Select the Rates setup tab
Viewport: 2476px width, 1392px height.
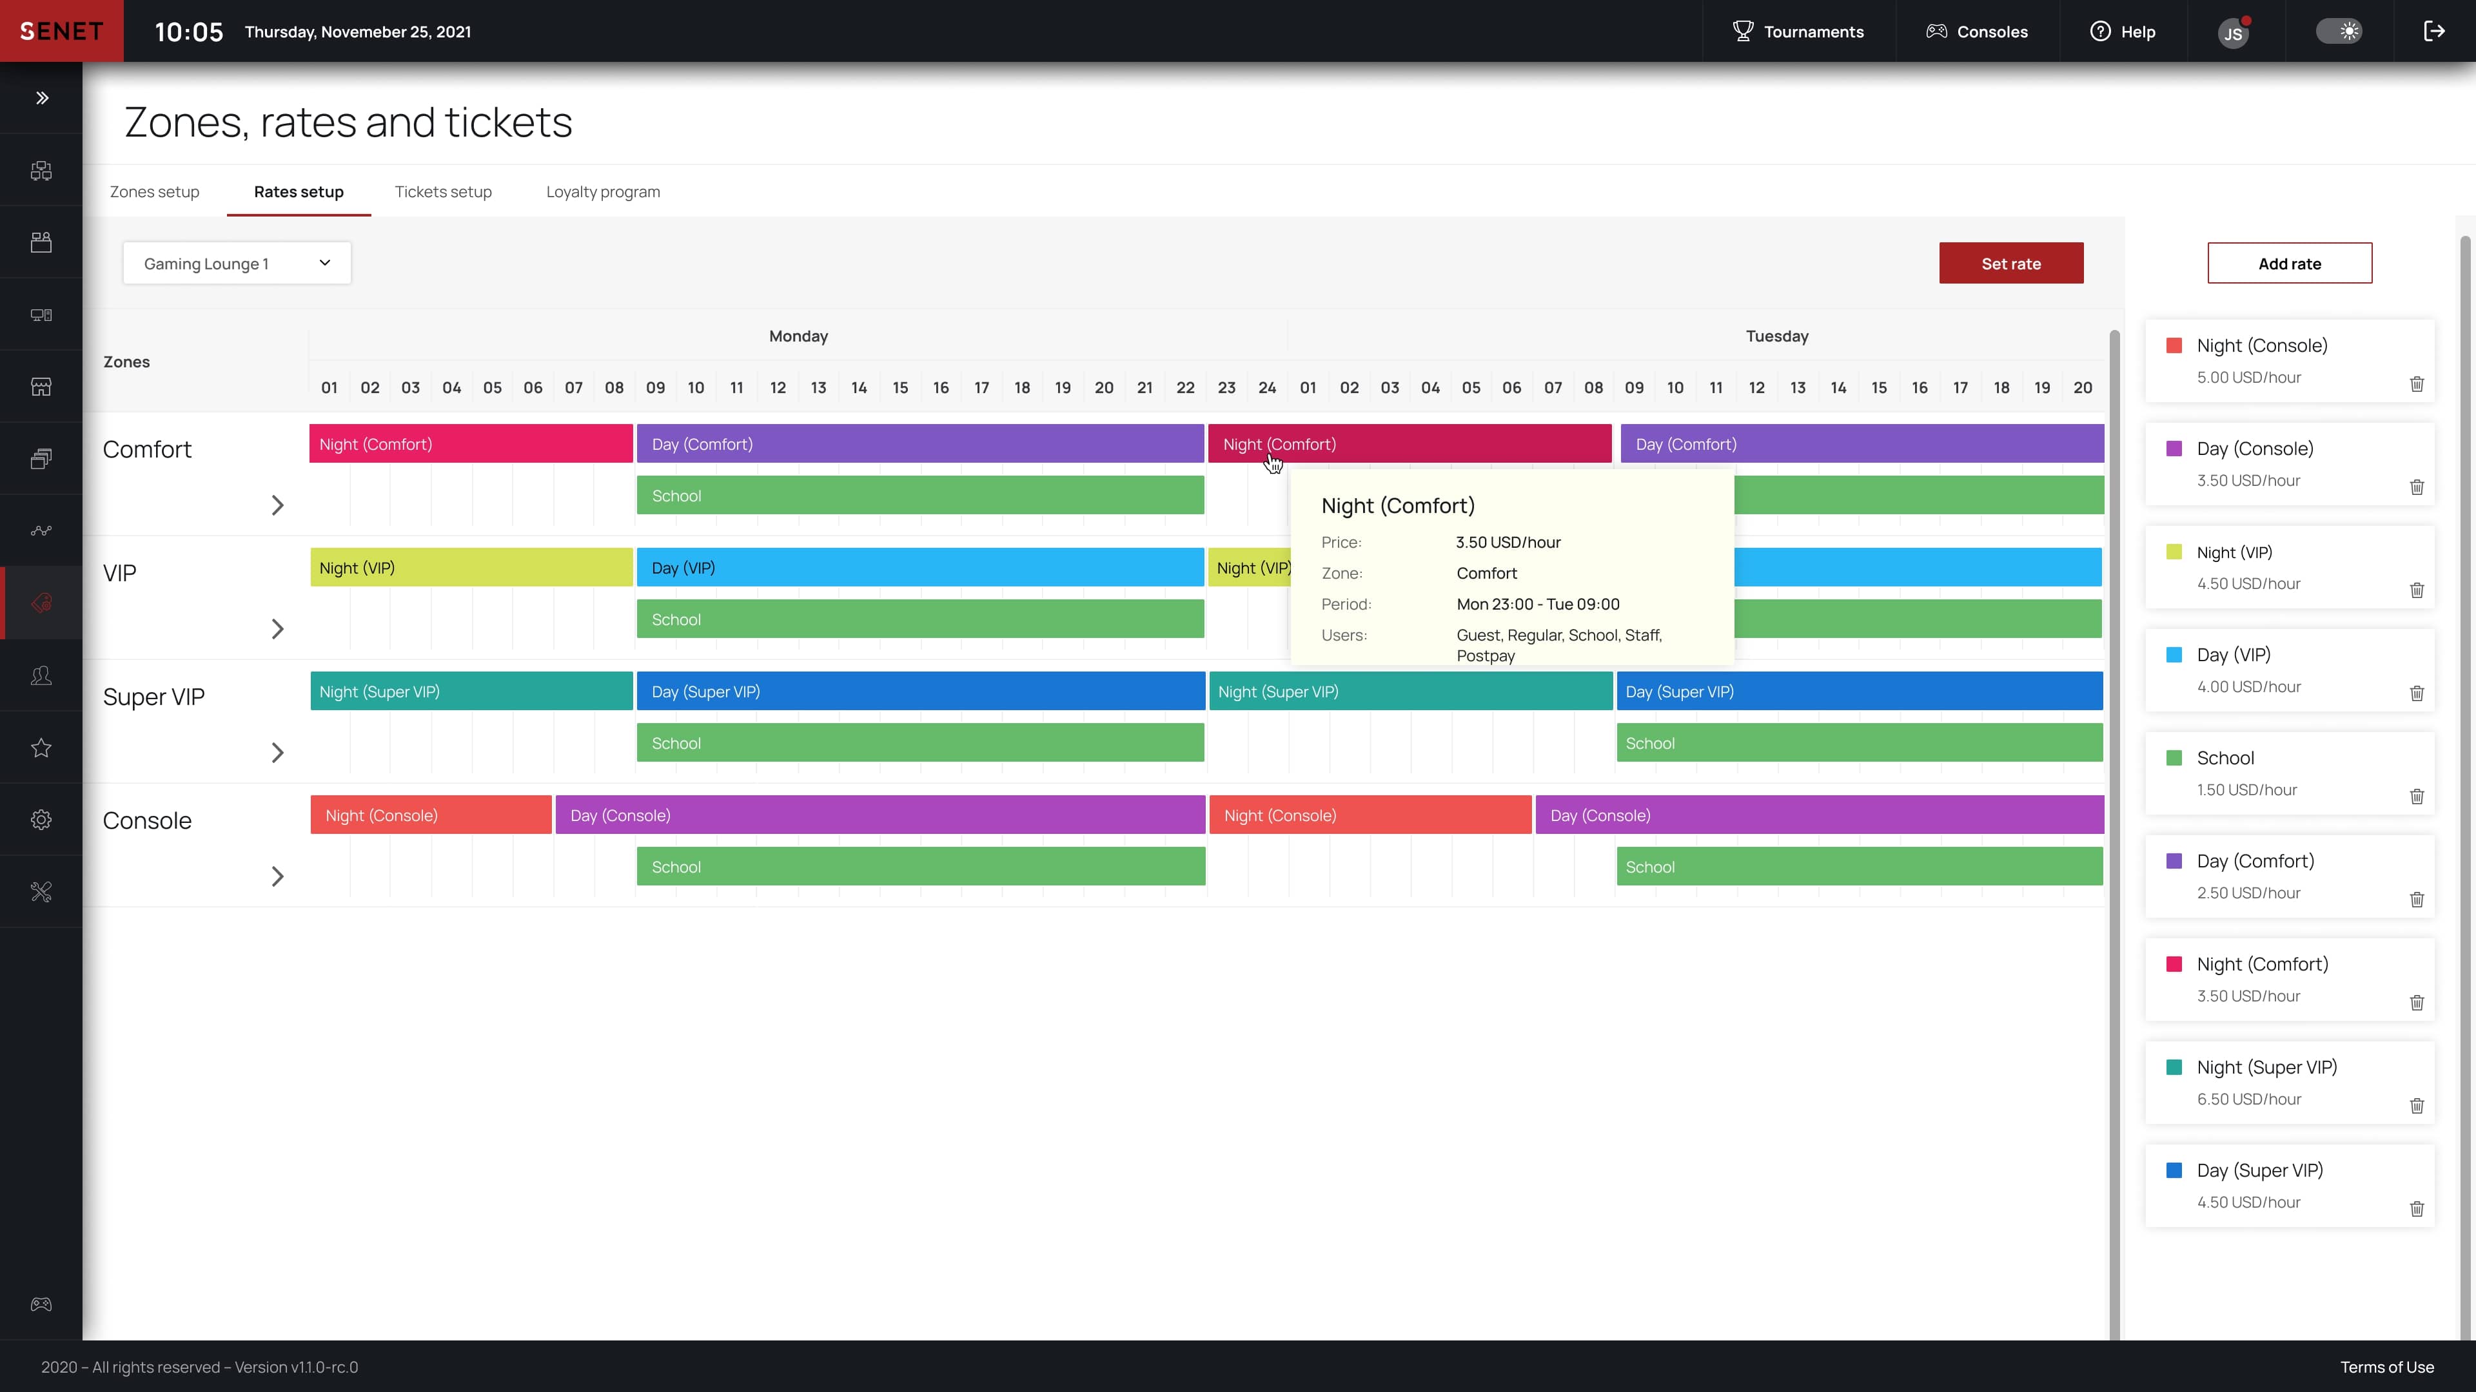pyautogui.click(x=299, y=190)
